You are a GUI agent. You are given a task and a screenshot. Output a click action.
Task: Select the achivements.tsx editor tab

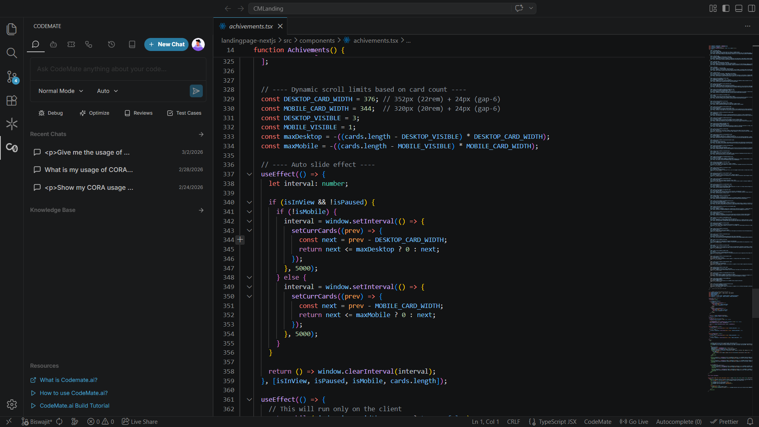tap(250, 26)
